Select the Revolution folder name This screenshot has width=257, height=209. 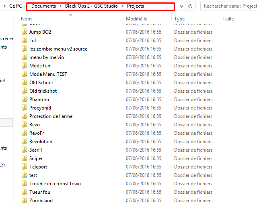41,142
